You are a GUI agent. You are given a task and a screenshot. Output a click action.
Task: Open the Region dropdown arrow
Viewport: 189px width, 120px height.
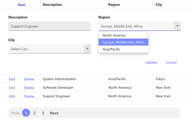[x=177, y=26]
